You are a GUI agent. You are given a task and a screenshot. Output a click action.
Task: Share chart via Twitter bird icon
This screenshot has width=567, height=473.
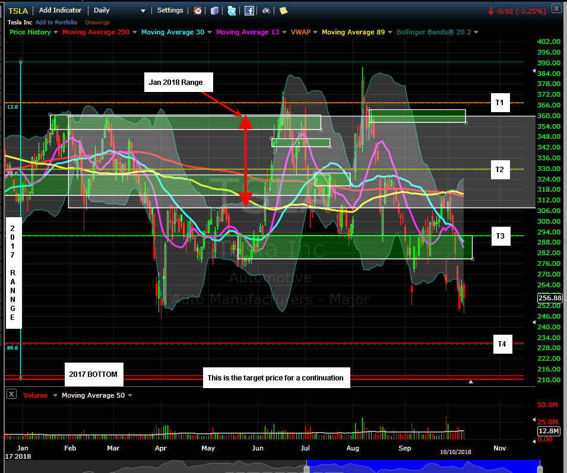[x=232, y=11]
